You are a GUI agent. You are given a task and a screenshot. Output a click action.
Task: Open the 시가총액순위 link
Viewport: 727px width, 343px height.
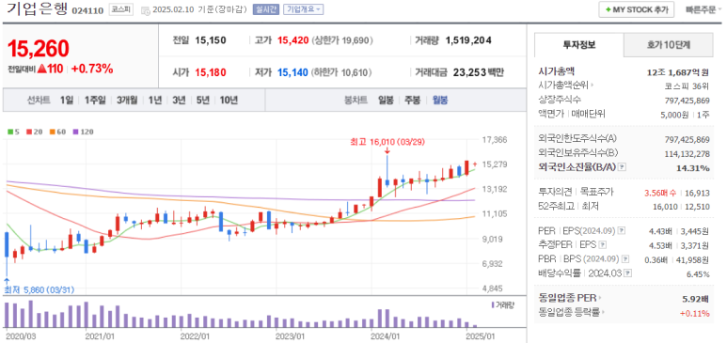(566, 86)
